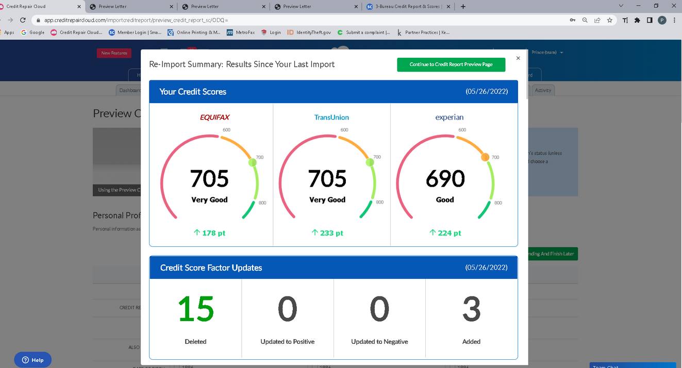Select the Credit Repair Cloud browser tab
The height and width of the screenshot is (368, 682).
pyautogui.click(x=39, y=7)
